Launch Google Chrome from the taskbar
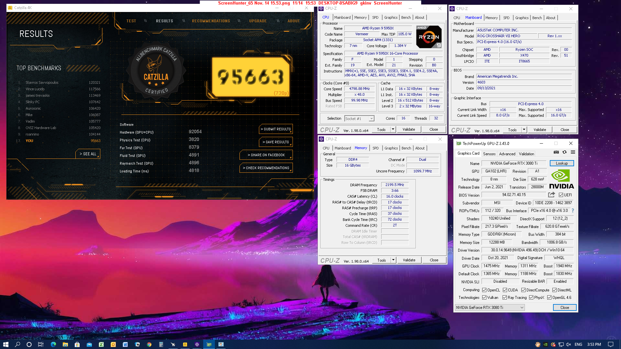The height and width of the screenshot is (349, 621). [x=149, y=344]
